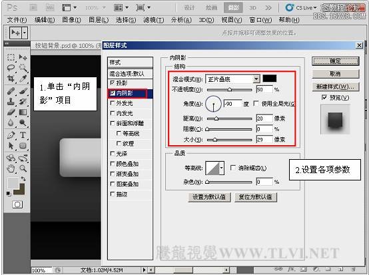This screenshot has width=369, height=275.
Task: Click the black inner shadow color swatch
Action: 270,79
